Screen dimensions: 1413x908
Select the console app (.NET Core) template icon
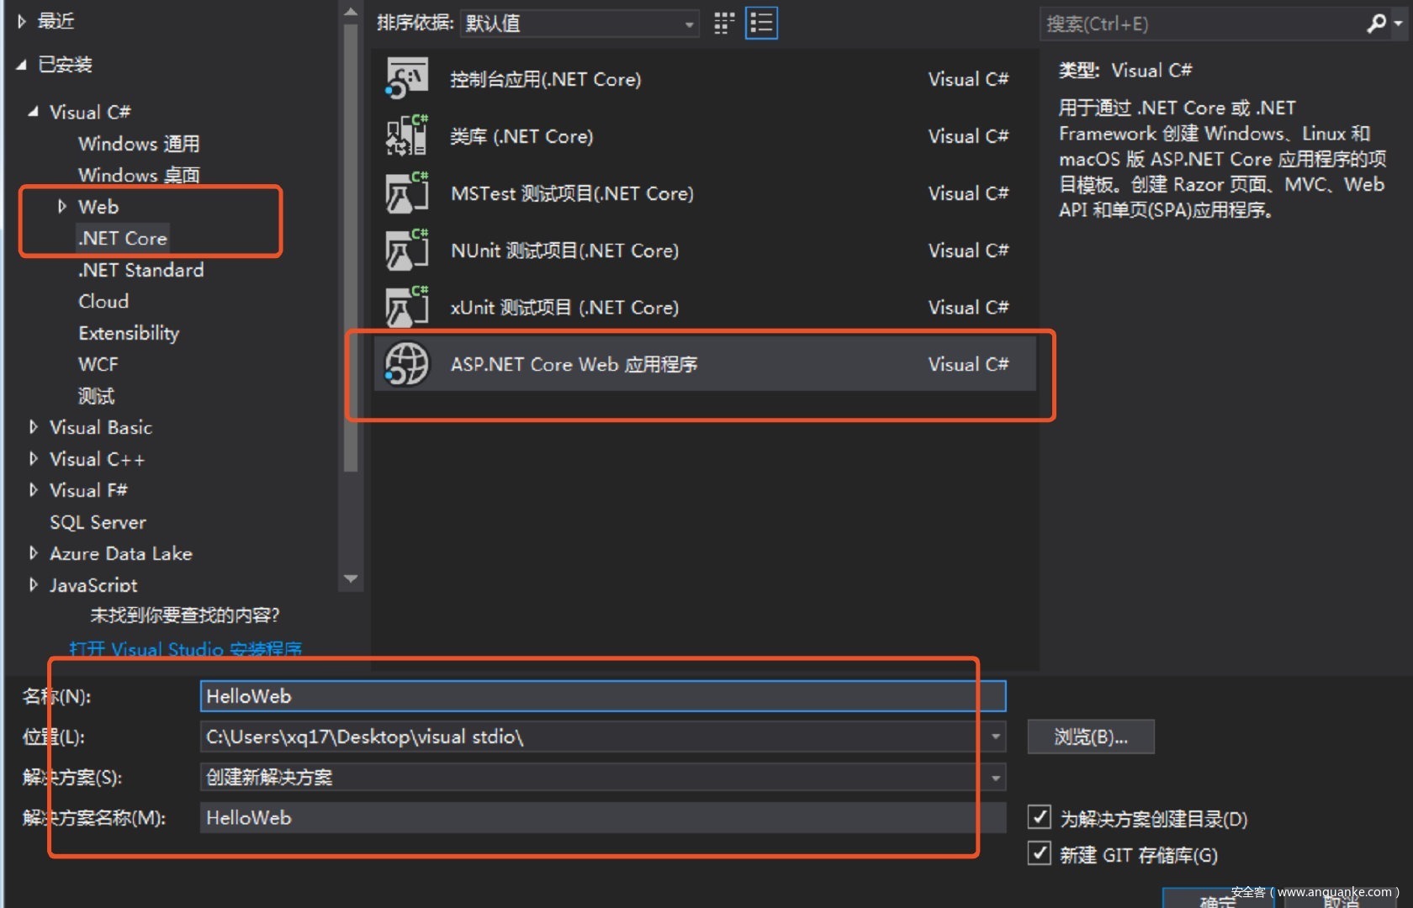(406, 79)
